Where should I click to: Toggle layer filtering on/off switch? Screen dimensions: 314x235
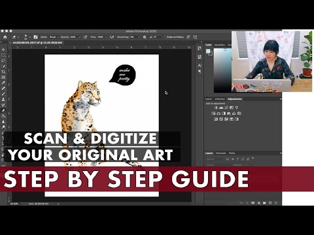point(253,159)
